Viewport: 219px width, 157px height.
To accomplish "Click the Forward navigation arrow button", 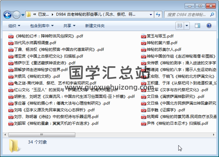I will (16, 15).
